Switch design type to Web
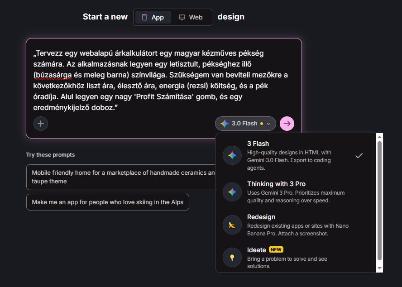This screenshot has width=402, height=287. [191, 17]
